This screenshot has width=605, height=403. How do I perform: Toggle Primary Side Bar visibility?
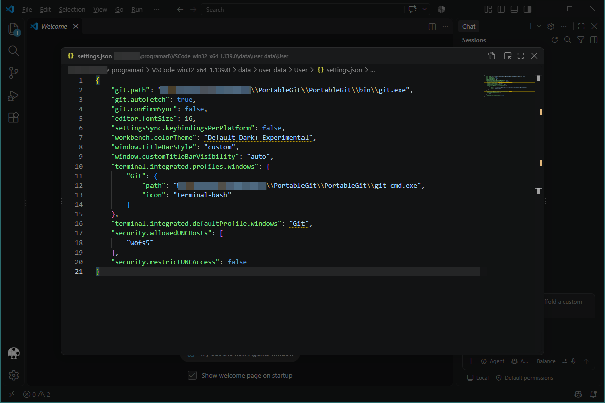click(501, 9)
